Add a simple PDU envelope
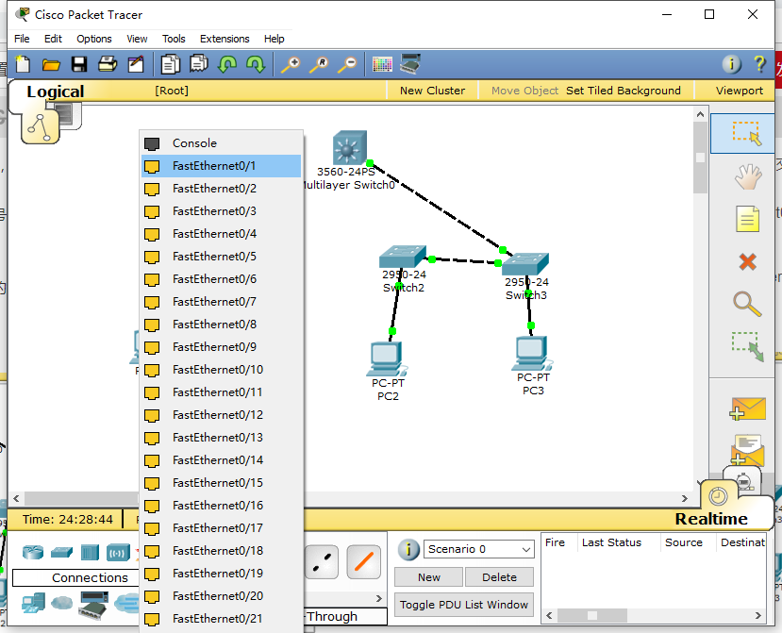The image size is (782, 633). [x=747, y=408]
